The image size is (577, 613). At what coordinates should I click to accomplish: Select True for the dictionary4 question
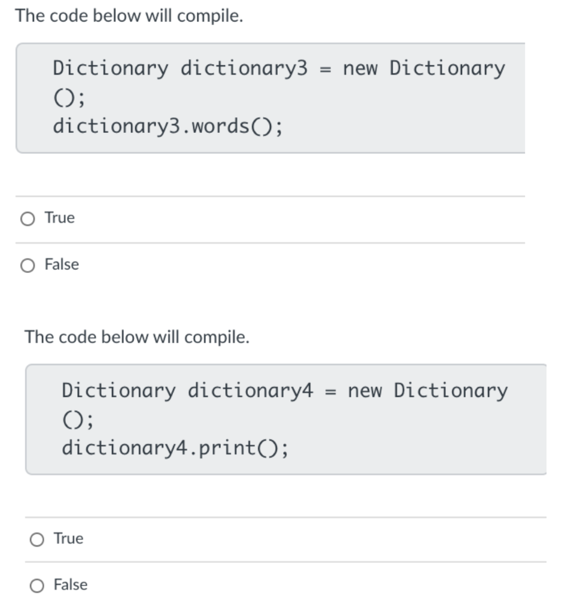pyautogui.click(x=36, y=539)
